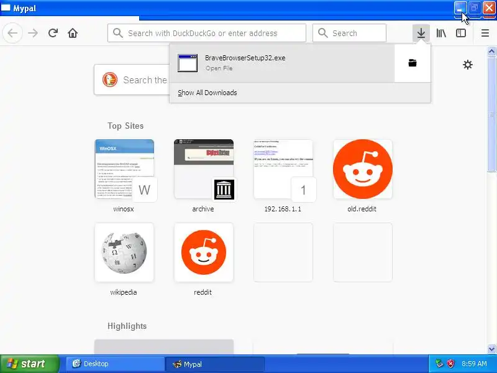The height and width of the screenshot is (373, 497).
Task: Go back with the back arrow button
Action: (12, 33)
